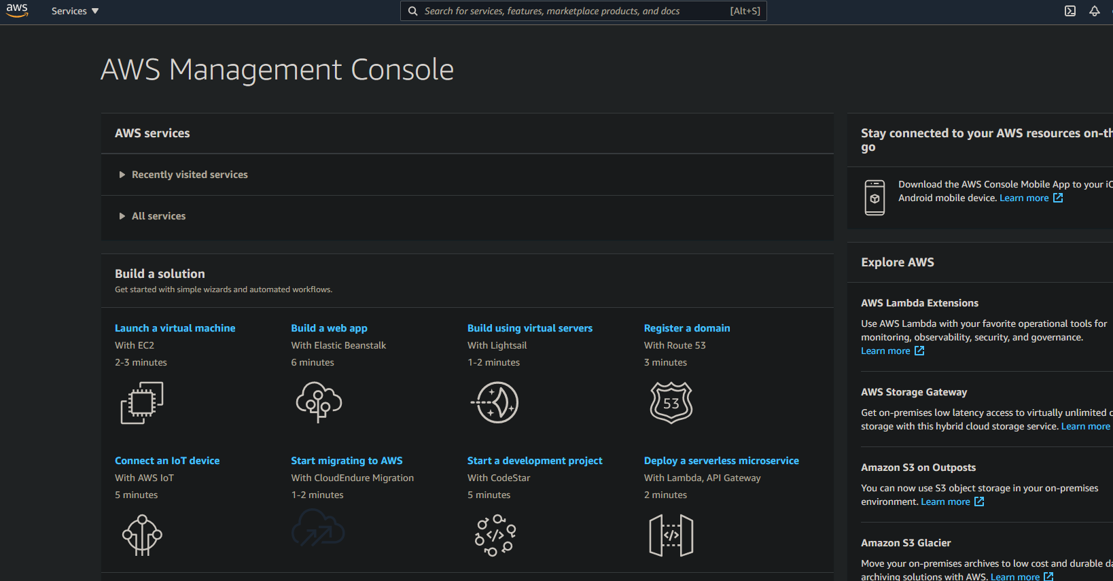Click the 'With Route 53' text
Viewport: 1113px width, 581px height.
tap(675, 345)
